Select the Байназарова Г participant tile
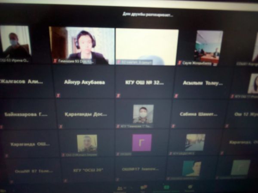 tap(27, 115)
